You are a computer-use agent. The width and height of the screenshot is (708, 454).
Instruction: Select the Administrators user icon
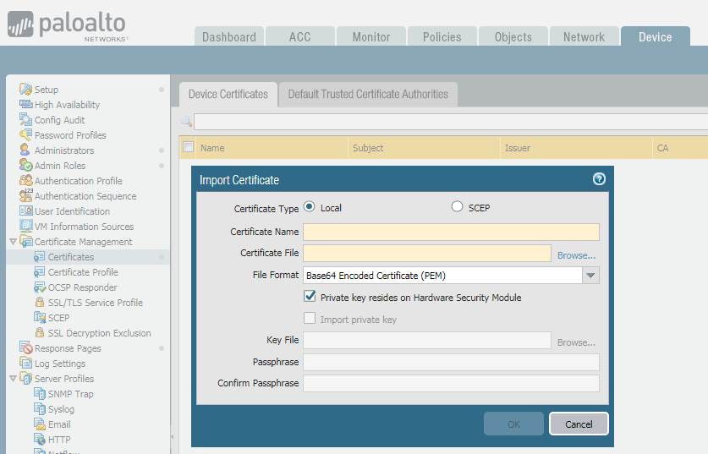pyautogui.click(x=26, y=150)
